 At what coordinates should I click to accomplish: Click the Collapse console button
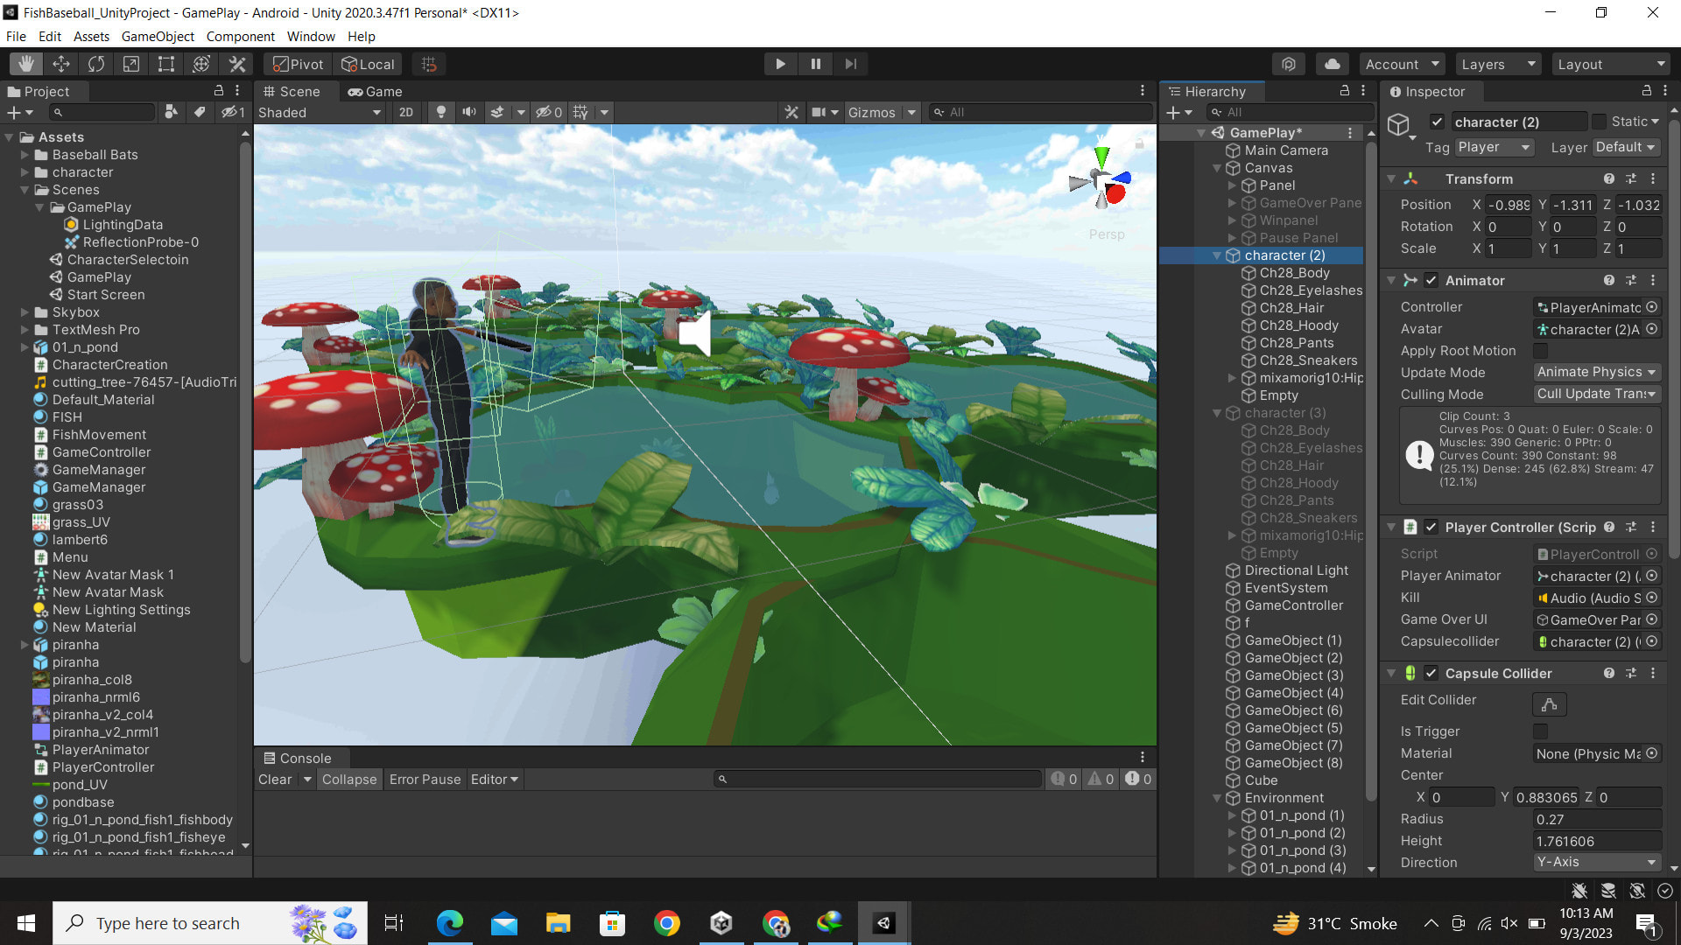click(x=348, y=780)
